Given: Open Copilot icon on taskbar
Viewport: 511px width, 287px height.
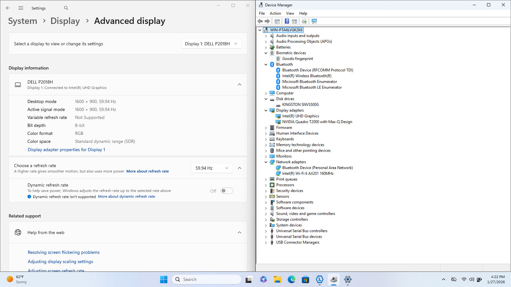Looking at the screenshot, I should tap(263, 279).
